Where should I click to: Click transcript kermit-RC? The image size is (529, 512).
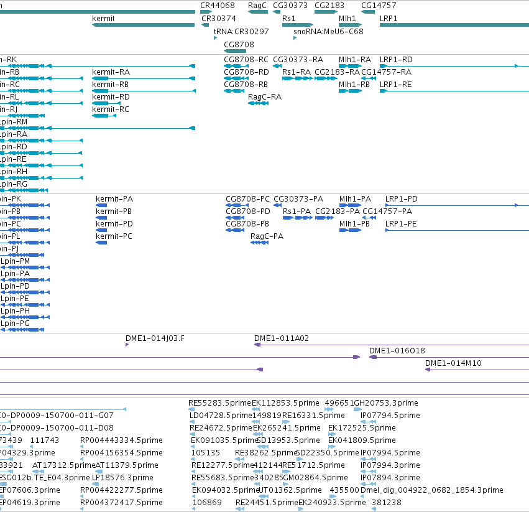tap(110, 109)
